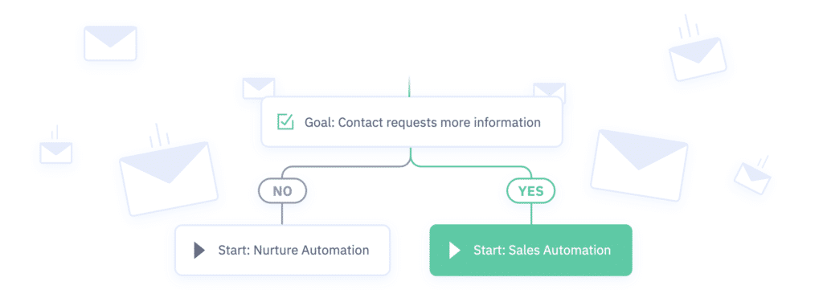Screen dimensions: 823x302
Task: Tick the green Goal checkbox icon
Action: click(x=285, y=121)
